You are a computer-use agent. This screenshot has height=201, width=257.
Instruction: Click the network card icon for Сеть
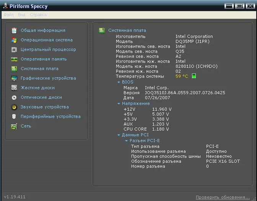(14, 126)
